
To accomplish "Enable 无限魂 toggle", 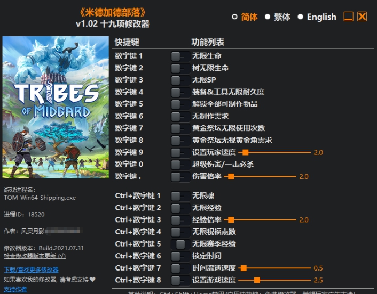I will pos(180,196).
